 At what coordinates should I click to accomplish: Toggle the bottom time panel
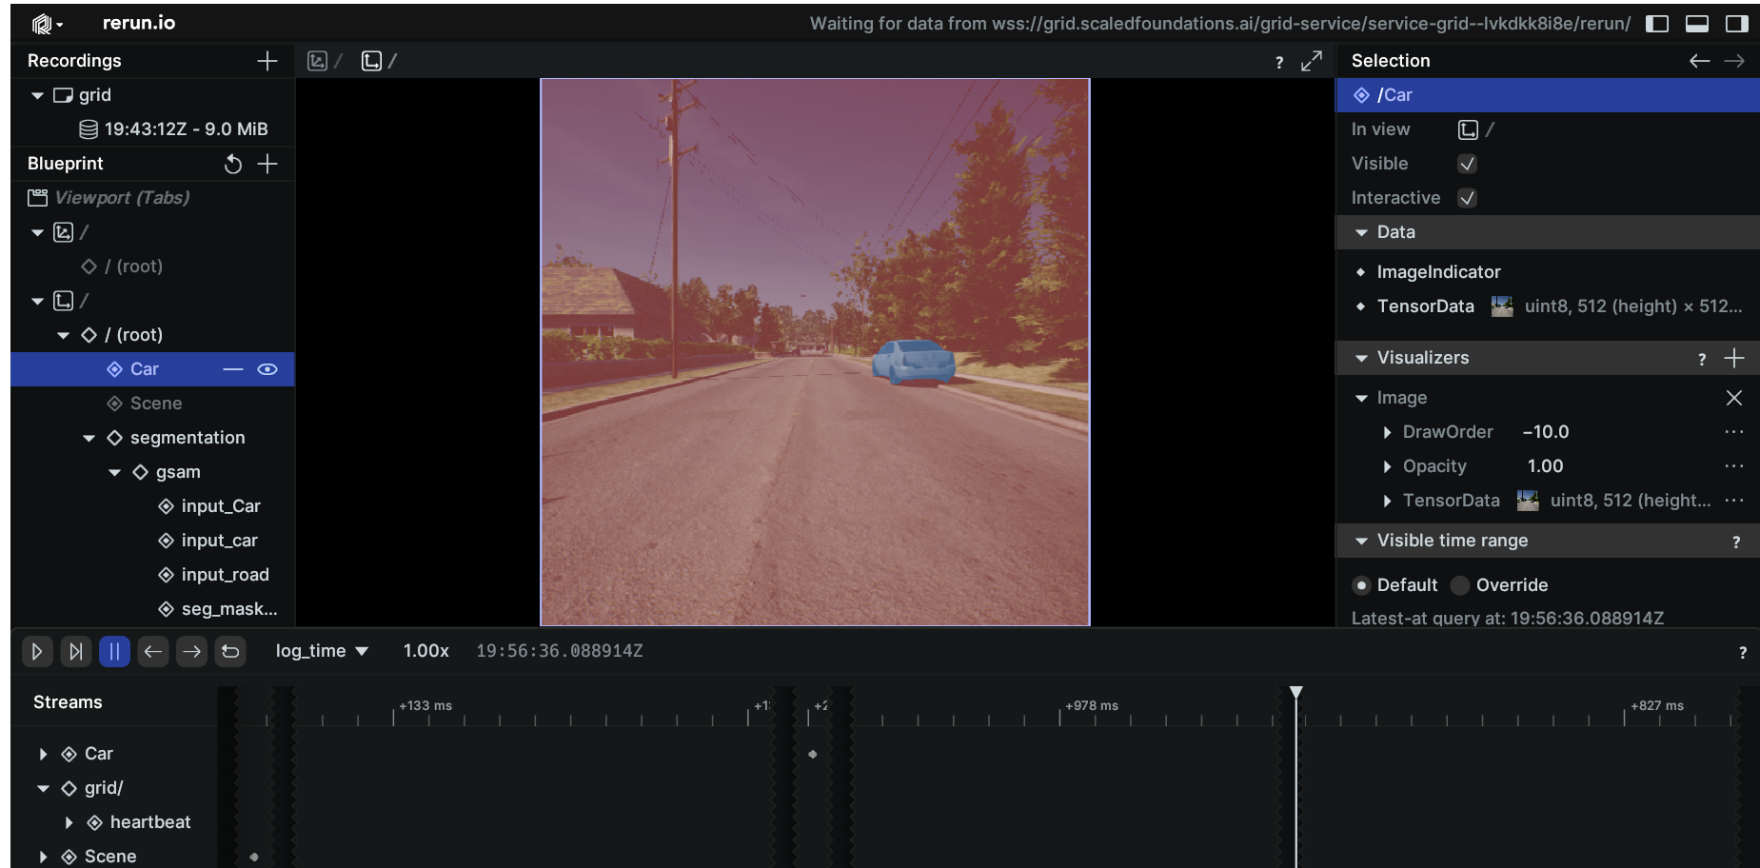[x=1697, y=24]
